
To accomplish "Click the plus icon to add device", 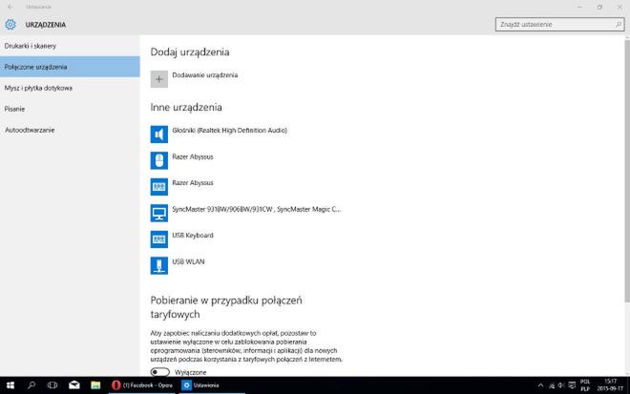I will 159,79.
